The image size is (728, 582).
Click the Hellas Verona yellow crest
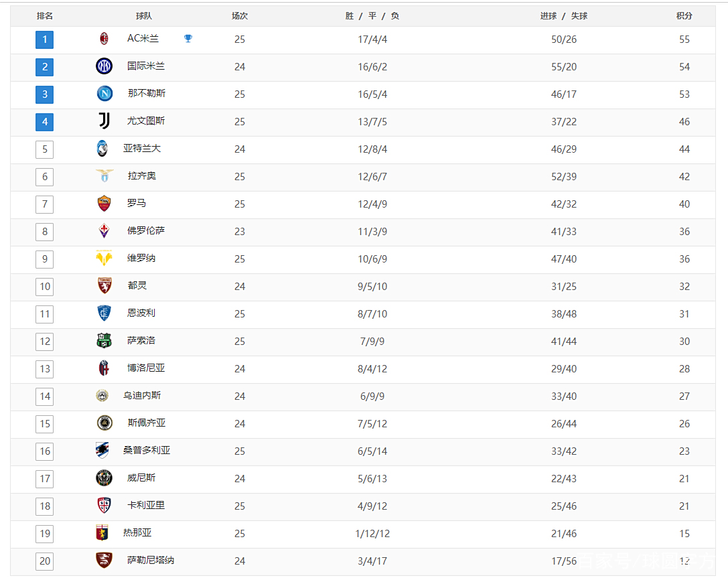pos(104,259)
